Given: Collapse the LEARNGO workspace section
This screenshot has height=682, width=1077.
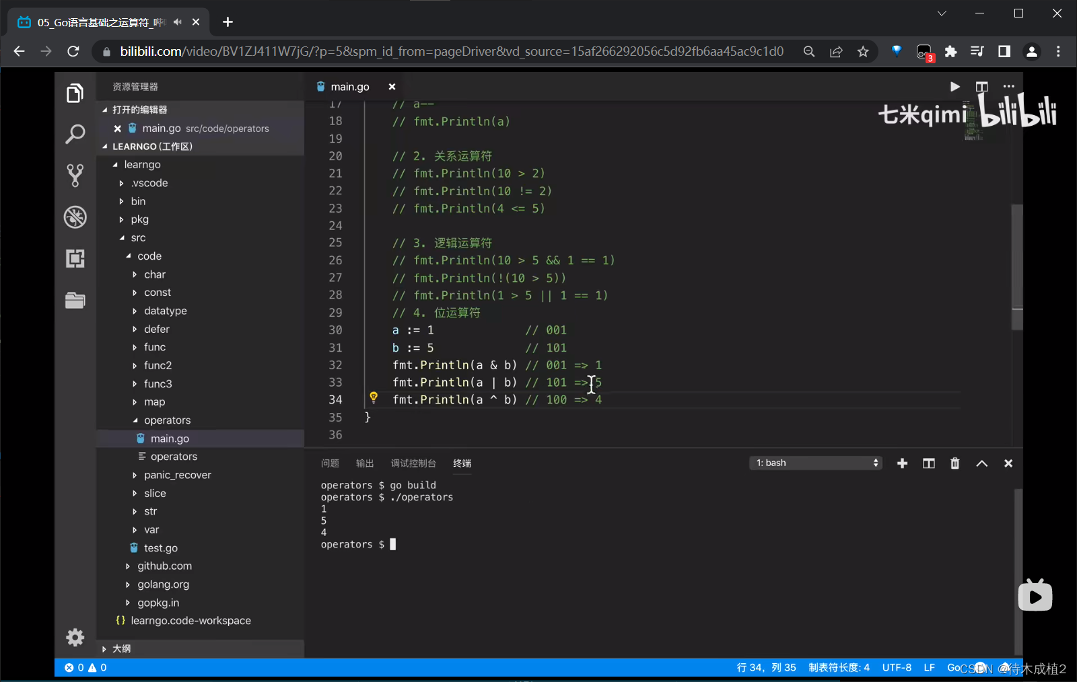Looking at the screenshot, I should (105, 147).
